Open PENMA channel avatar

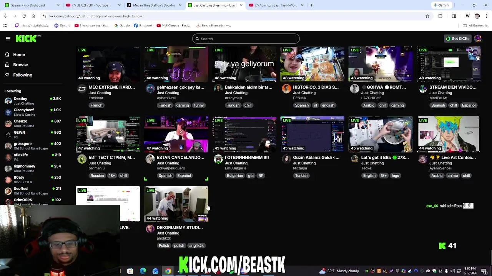[x=286, y=89]
